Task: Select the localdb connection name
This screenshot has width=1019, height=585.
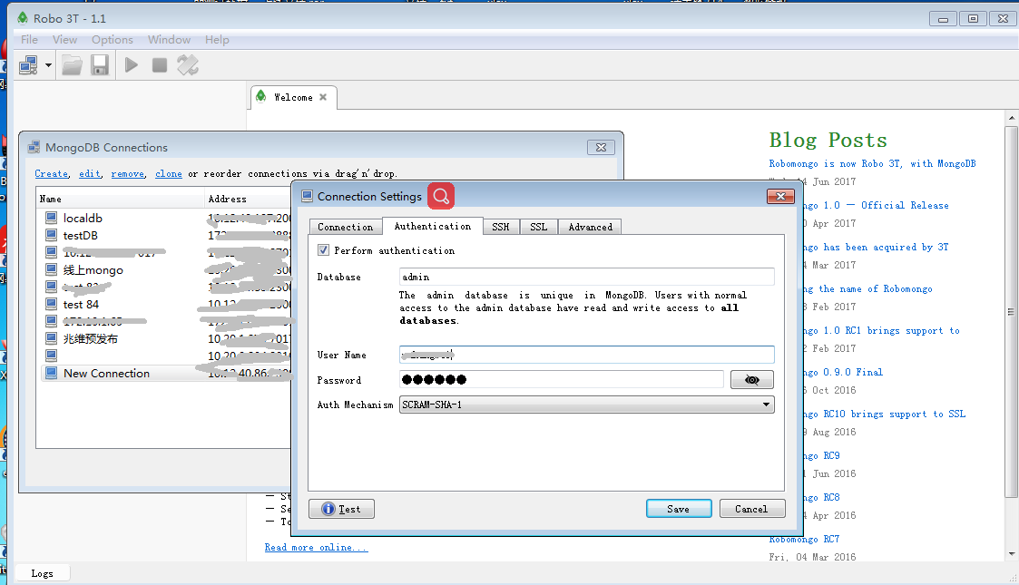Action: pyautogui.click(x=83, y=219)
